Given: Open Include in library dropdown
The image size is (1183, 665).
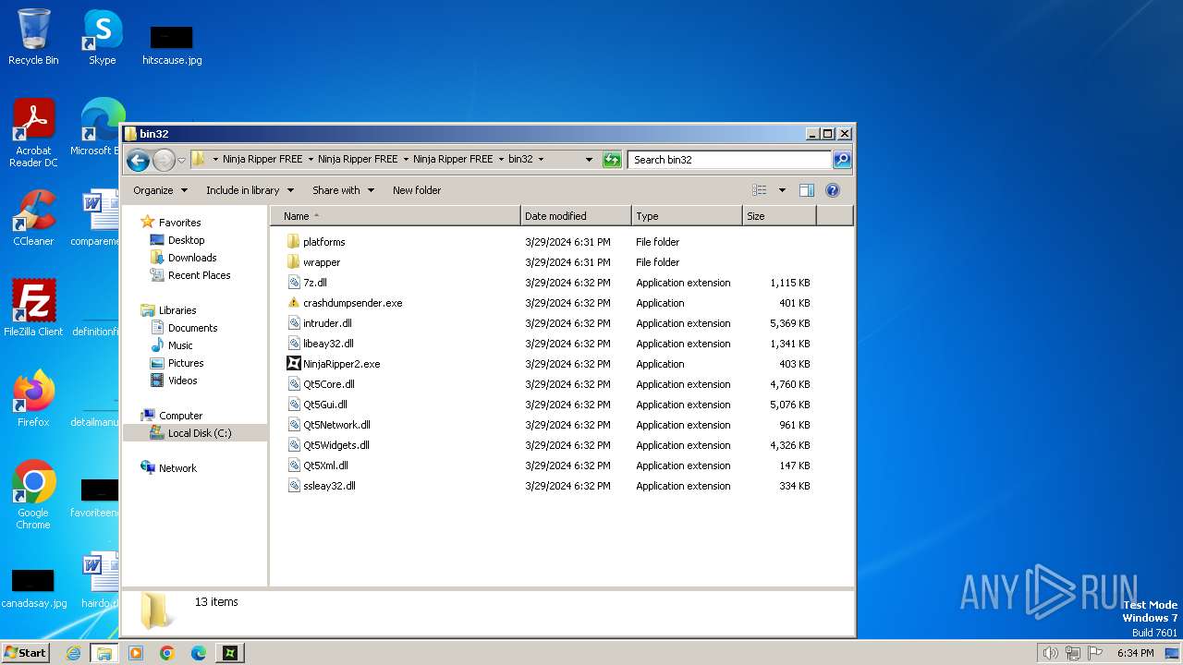Looking at the screenshot, I should [x=250, y=190].
